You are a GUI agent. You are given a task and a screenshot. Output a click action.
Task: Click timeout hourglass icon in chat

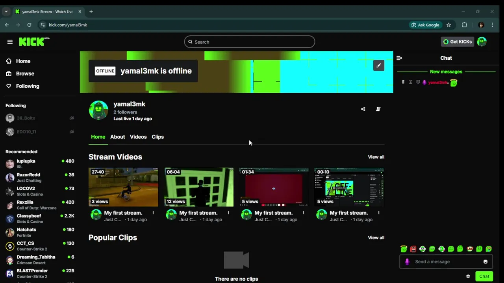tap(410, 82)
